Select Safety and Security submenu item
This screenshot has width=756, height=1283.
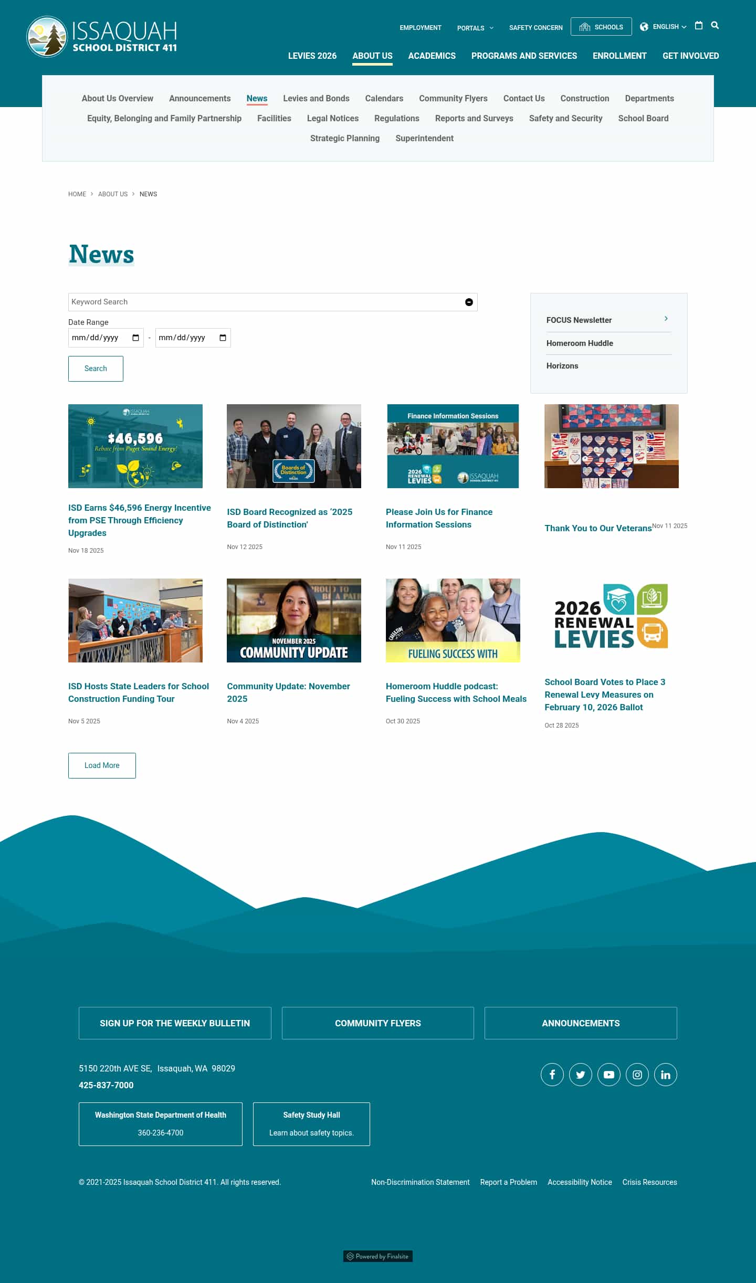point(565,119)
